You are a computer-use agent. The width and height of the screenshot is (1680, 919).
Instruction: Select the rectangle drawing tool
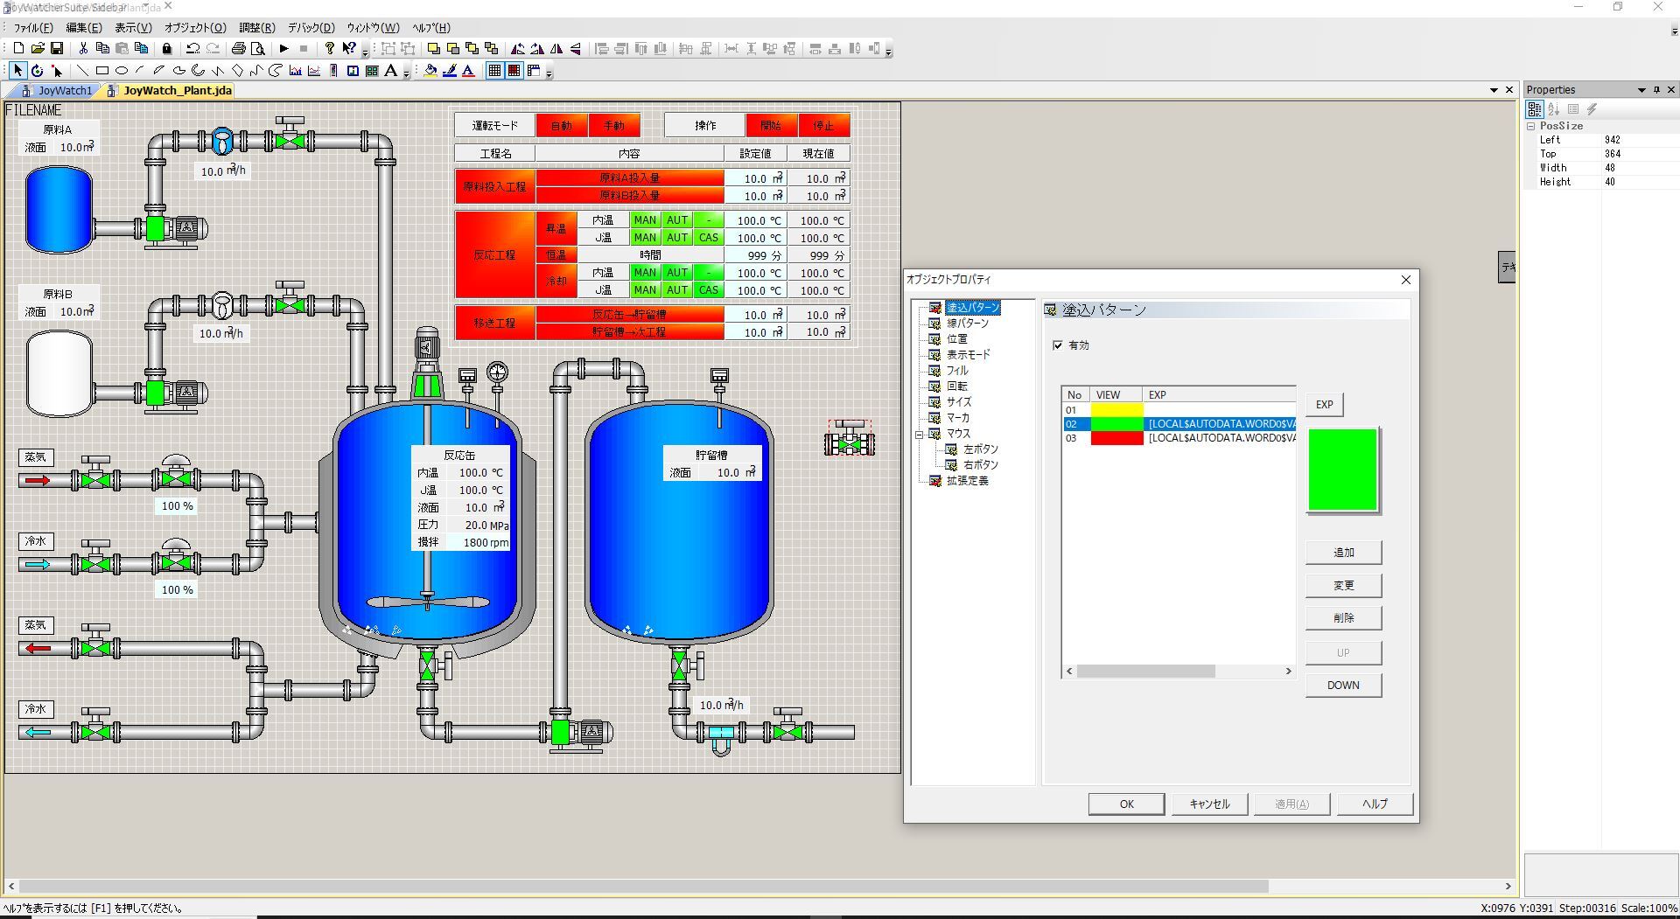coord(102,71)
